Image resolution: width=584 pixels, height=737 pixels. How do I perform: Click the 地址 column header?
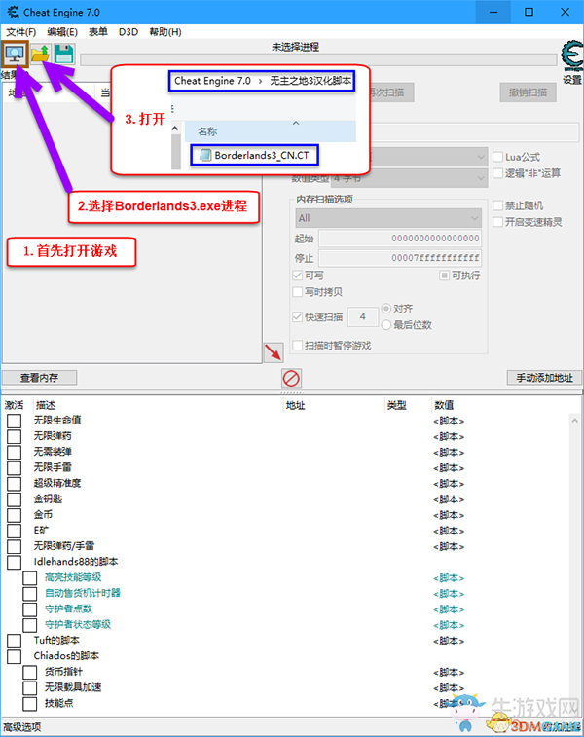[x=296, y=405]
